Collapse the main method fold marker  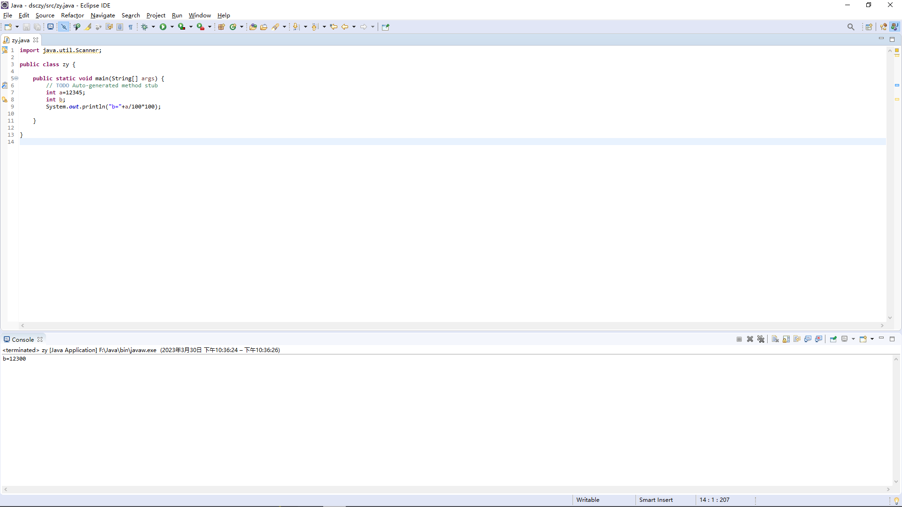pyautogui.click(x=16, y=78)
